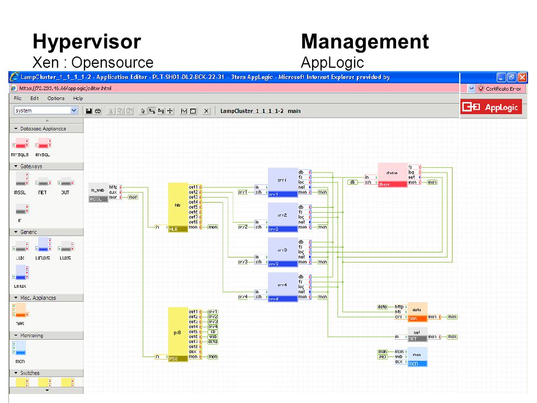Select the connection wiring tool
The image size is (537, 403).
[x=152, y=111]
